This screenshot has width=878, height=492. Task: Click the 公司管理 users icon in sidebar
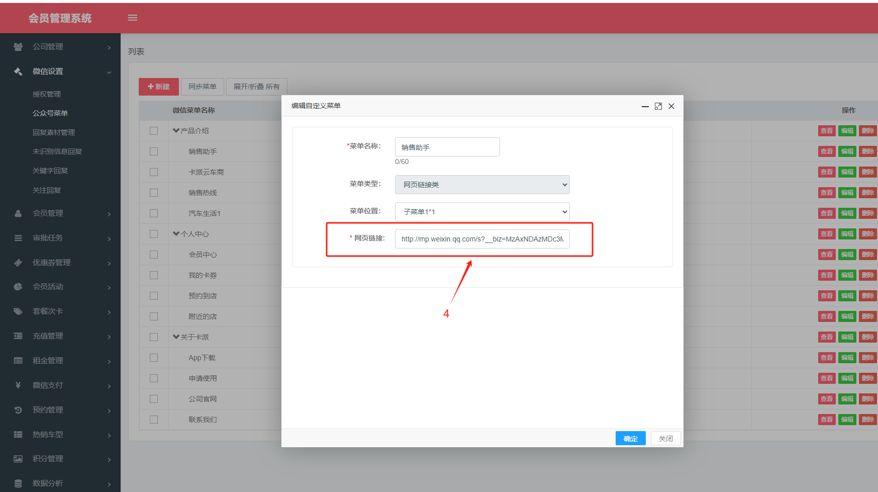pyautogui.click(x=18, y=47)
